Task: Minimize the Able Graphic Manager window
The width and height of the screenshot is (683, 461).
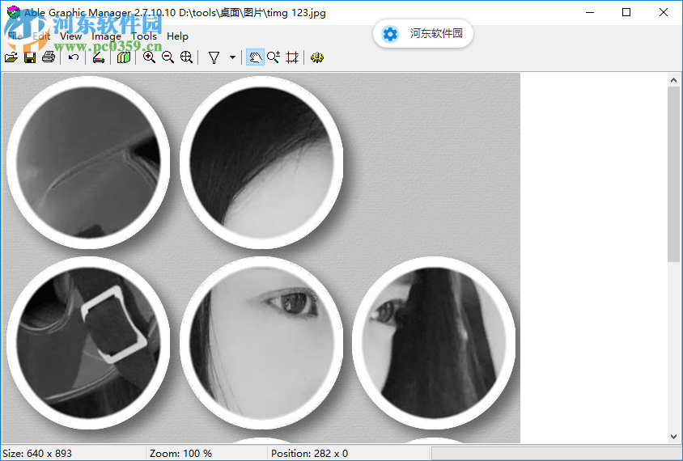Action: (590, 12)
